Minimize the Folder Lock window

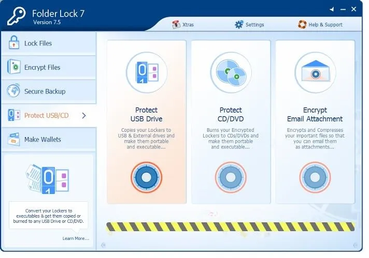(343, 9)
